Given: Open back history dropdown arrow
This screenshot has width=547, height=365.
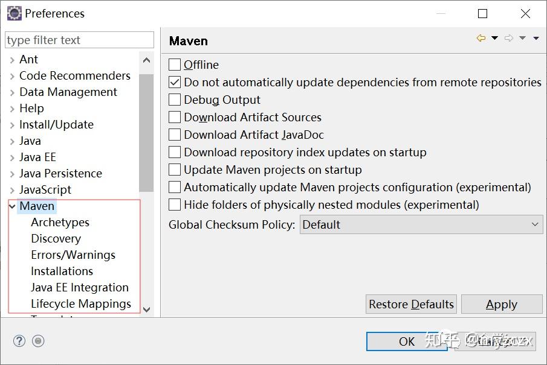Looking at the screenshot, I should [494, 39].
